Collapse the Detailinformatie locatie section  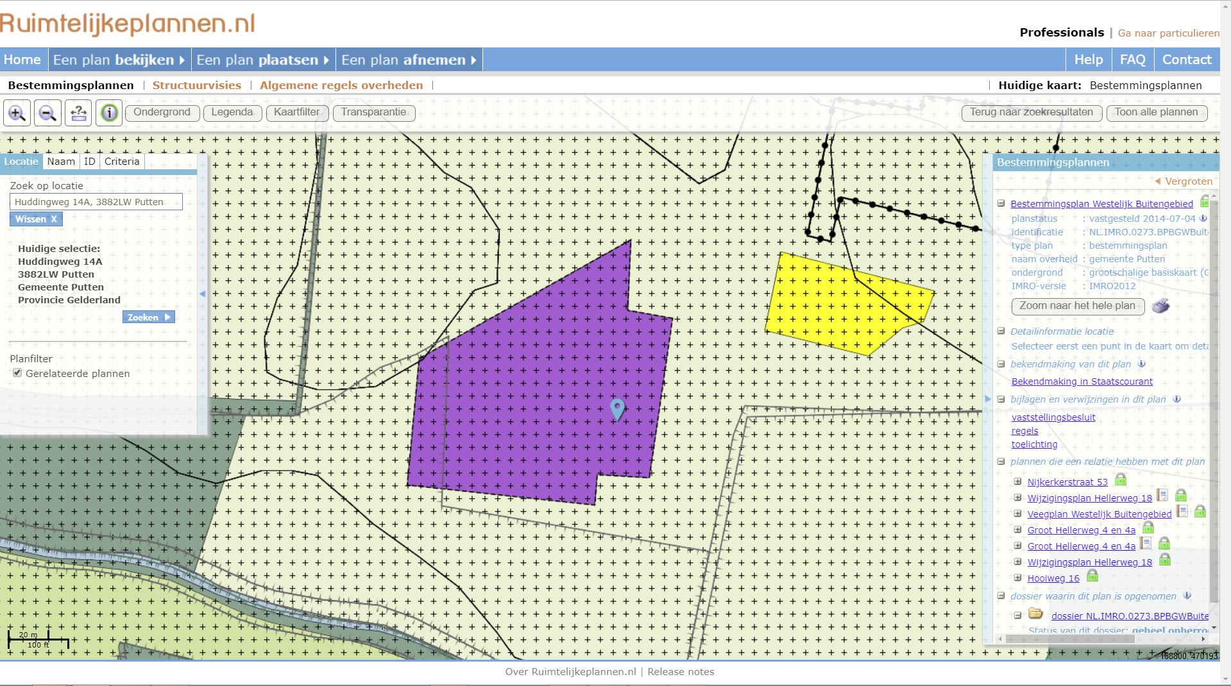point(1001,331)
